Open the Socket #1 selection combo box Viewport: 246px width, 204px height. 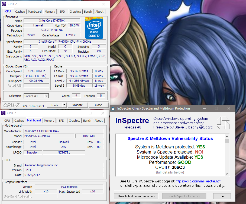click(36, 96)
